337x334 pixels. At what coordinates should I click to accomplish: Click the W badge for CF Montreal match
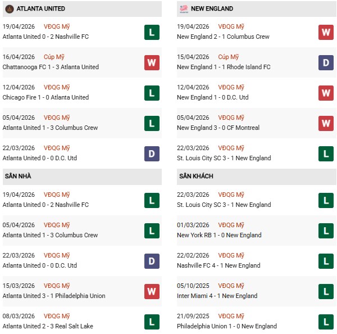pos(326,123)
